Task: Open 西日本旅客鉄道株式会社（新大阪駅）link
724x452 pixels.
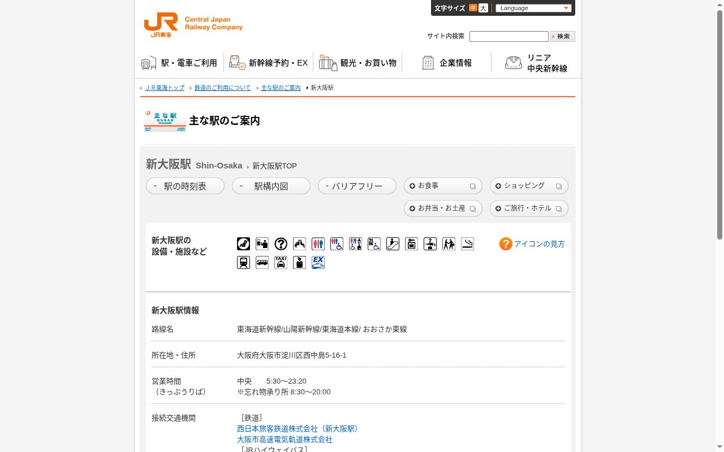Action: pyautogui.click(x=299, y=429)
